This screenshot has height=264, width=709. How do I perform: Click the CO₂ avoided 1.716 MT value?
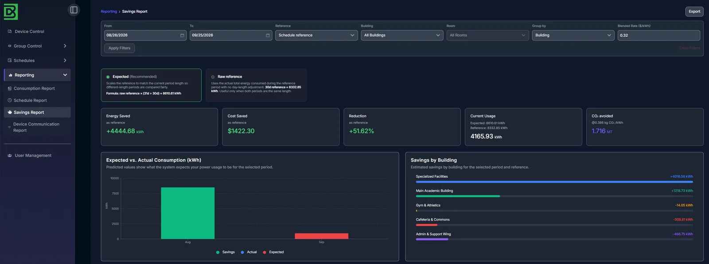[602, 131]
